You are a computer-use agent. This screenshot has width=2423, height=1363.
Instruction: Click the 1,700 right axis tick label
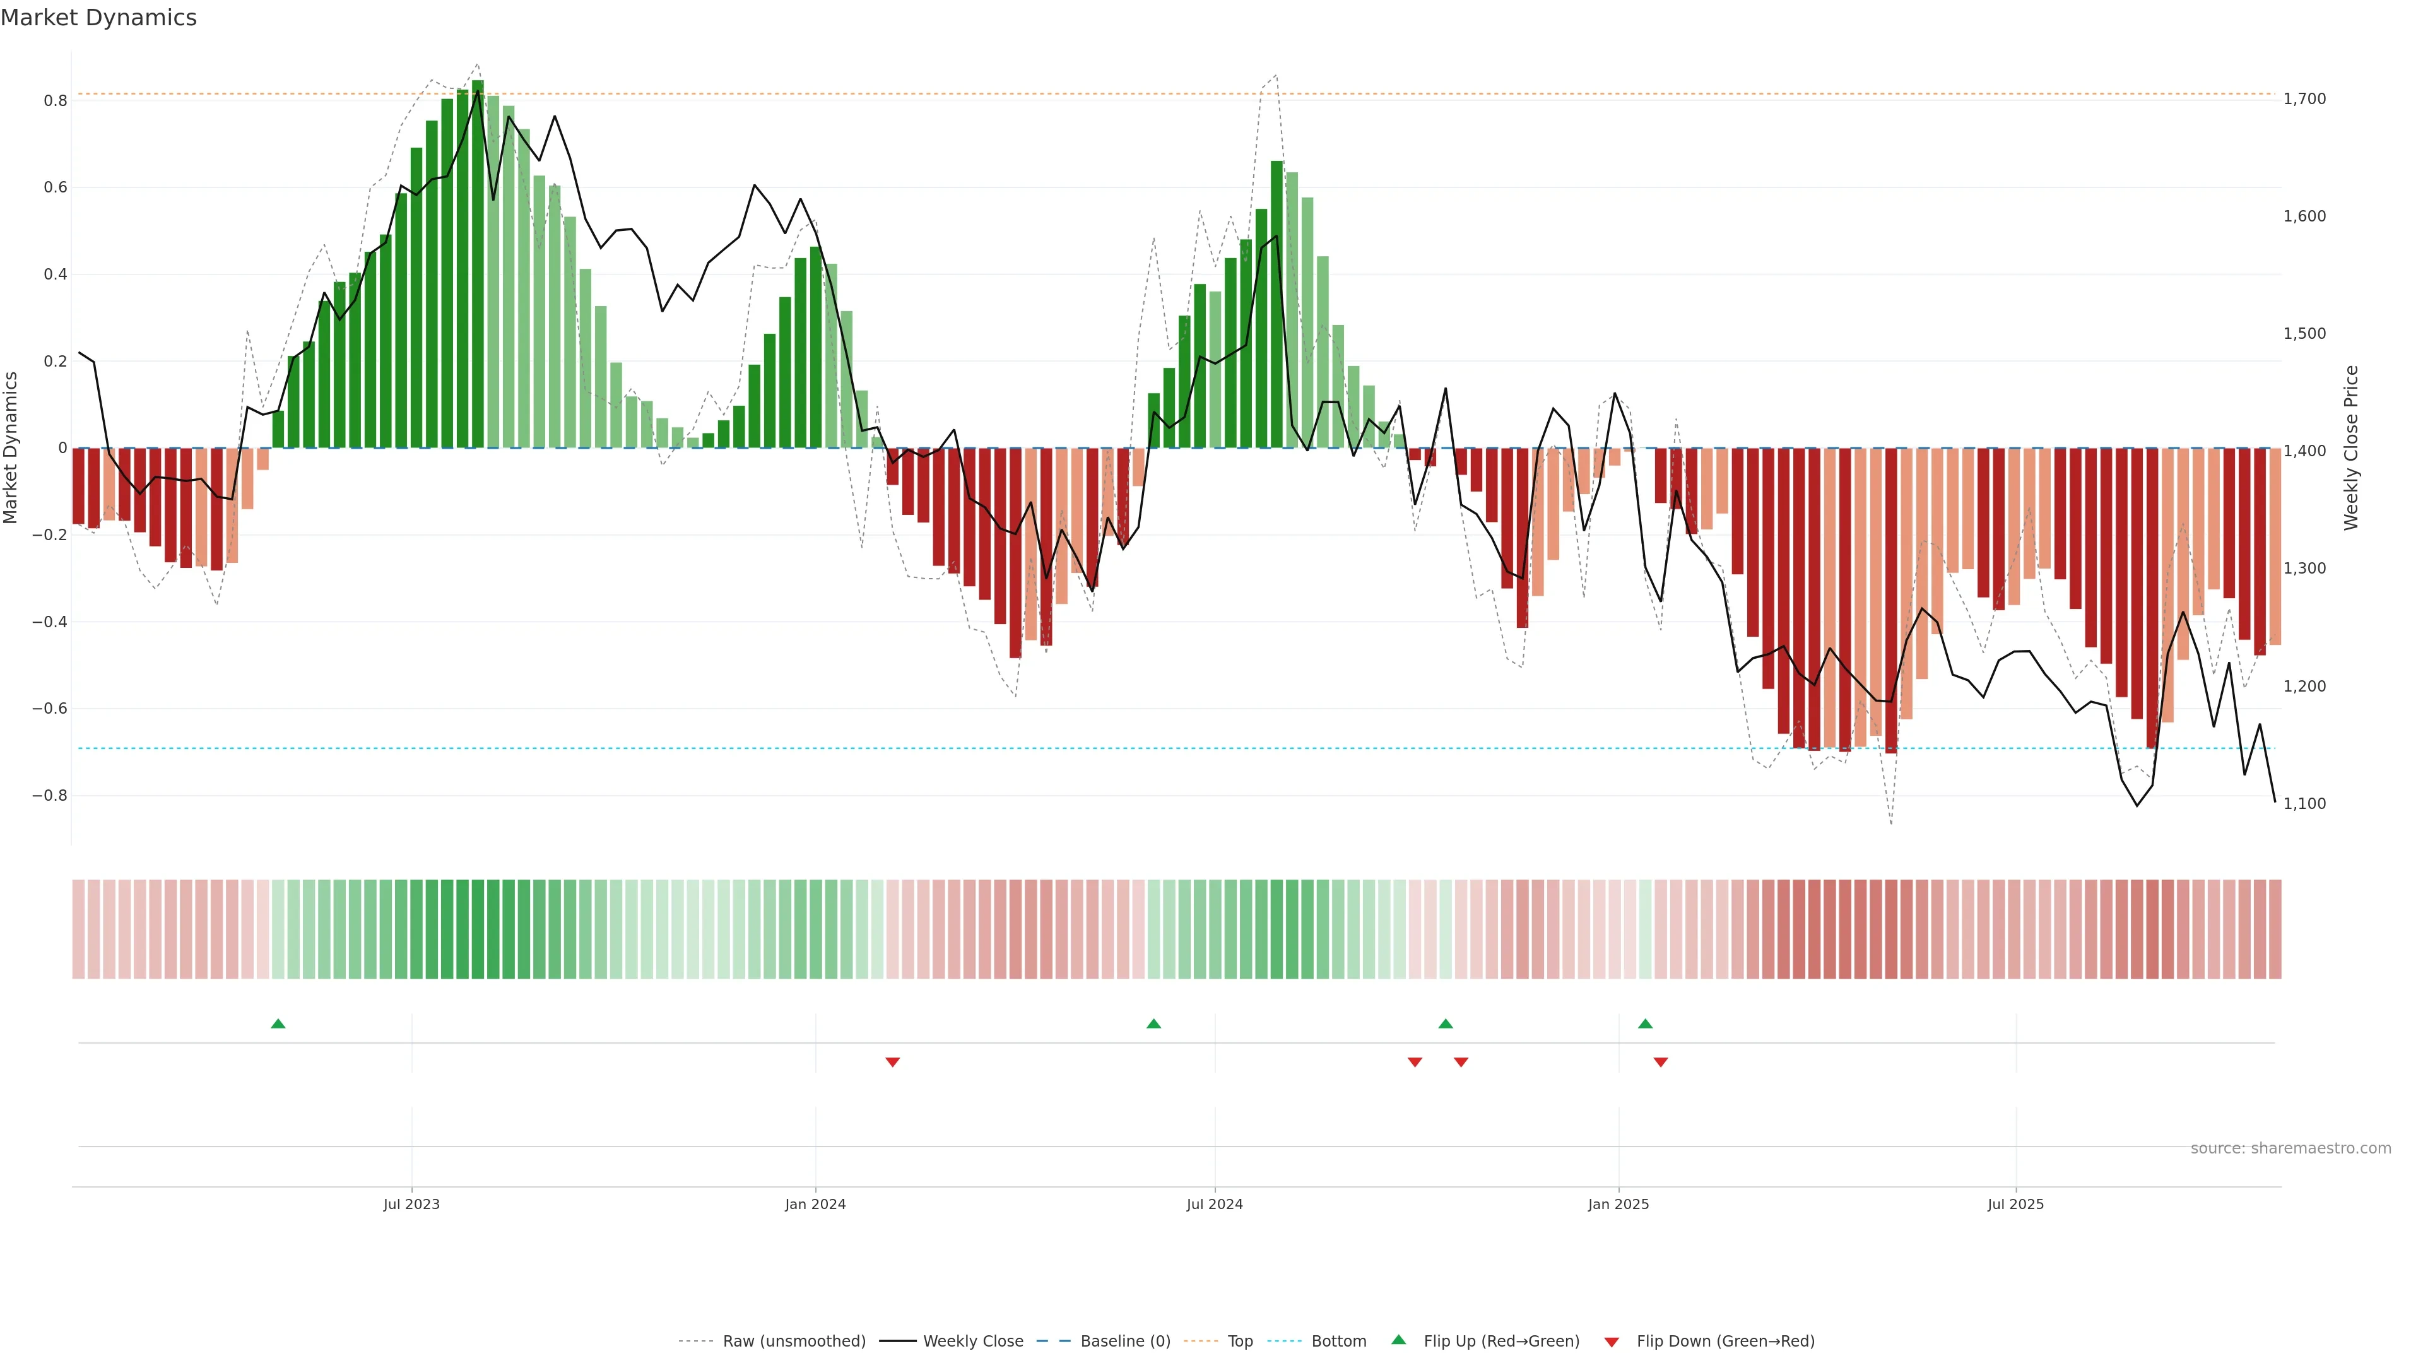point(2304,99)
